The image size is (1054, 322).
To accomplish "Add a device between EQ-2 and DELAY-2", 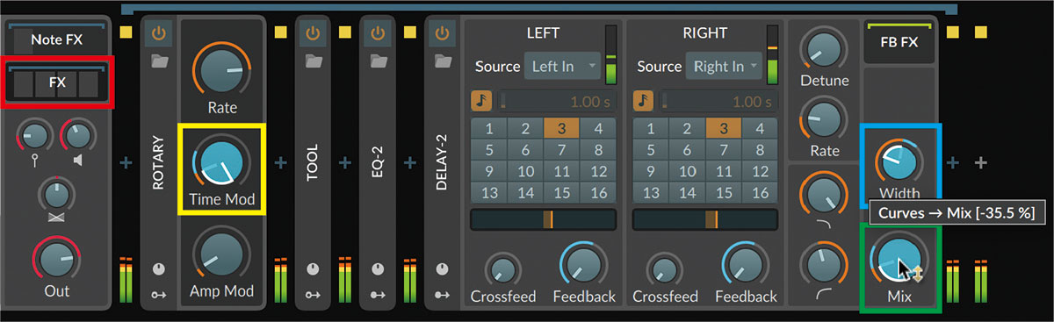I will click(409, 162).
